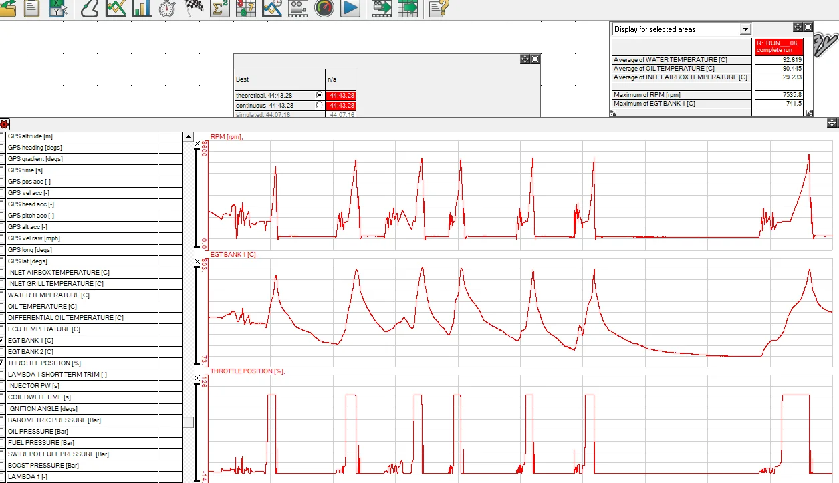Open the bar chart histogram tool

click(142, 8)
